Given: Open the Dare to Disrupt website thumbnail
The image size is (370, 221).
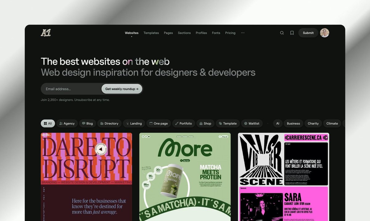Looking at the screenshot, I should click(86, 177).
